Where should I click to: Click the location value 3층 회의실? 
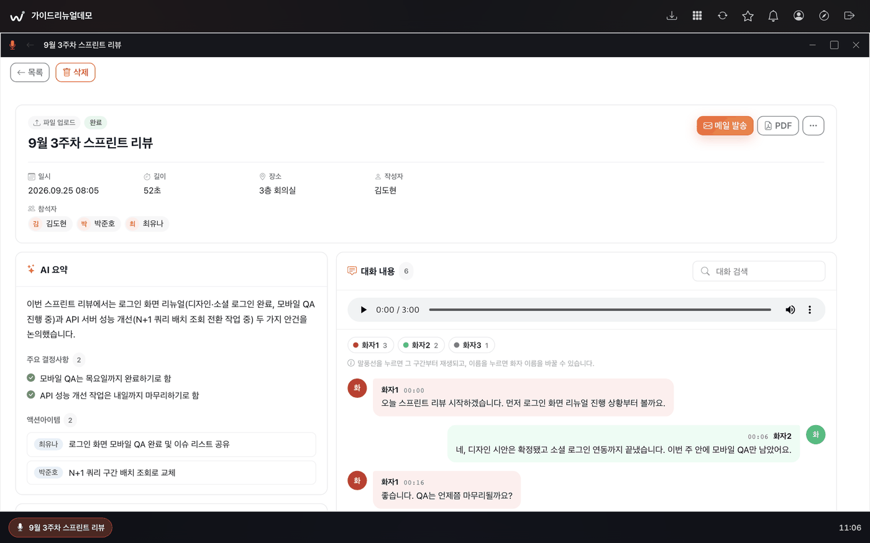pos(277,191)
